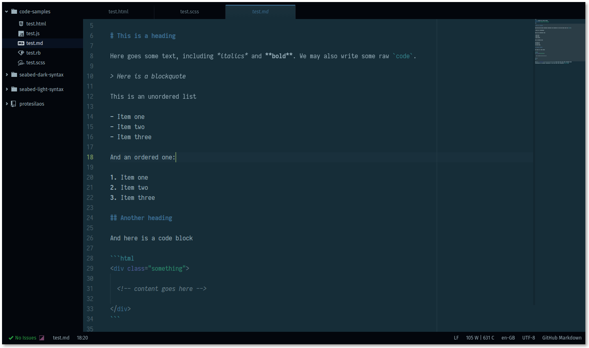589x348 pixels.
Task: Click the '3. Item three' ordered line
Action: 132,198
